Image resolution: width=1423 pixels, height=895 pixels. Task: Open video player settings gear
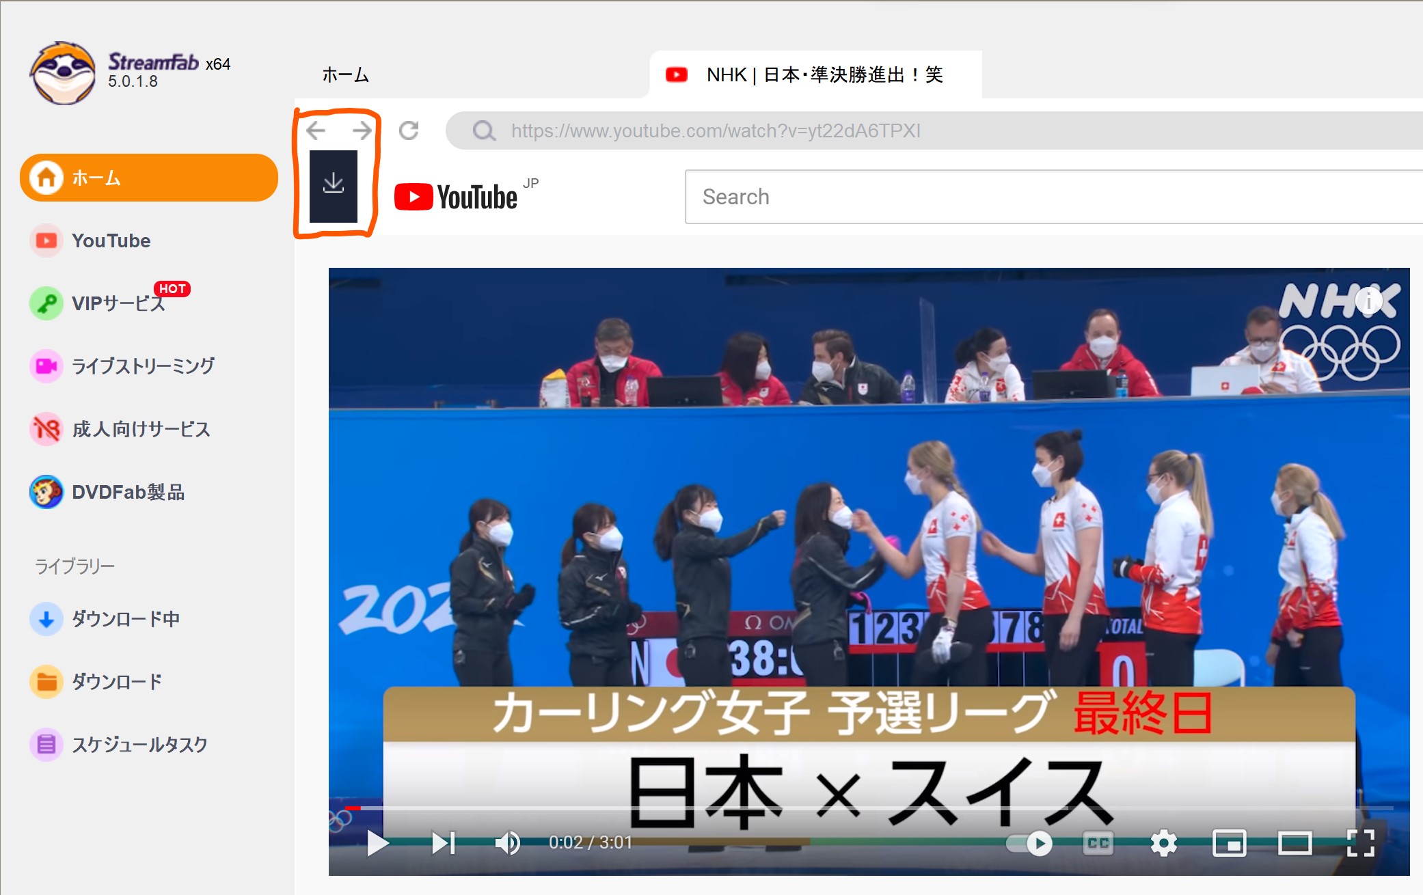click(x=1163, y=843)
